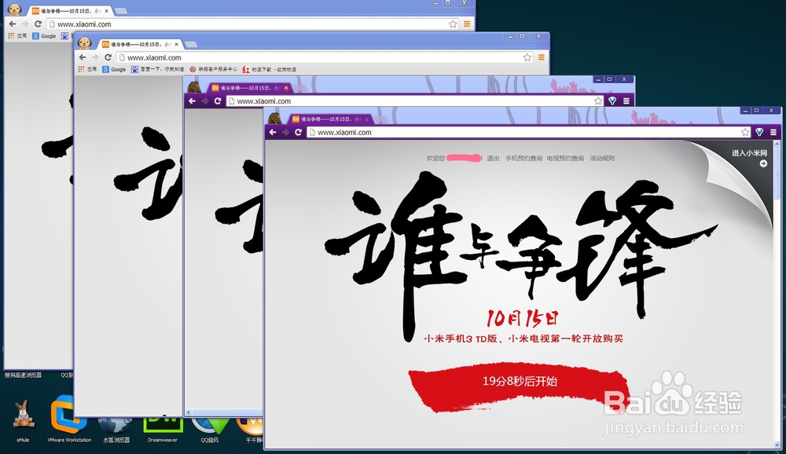
Task: Open the 活动规则 link
Action: coord(602,159)
